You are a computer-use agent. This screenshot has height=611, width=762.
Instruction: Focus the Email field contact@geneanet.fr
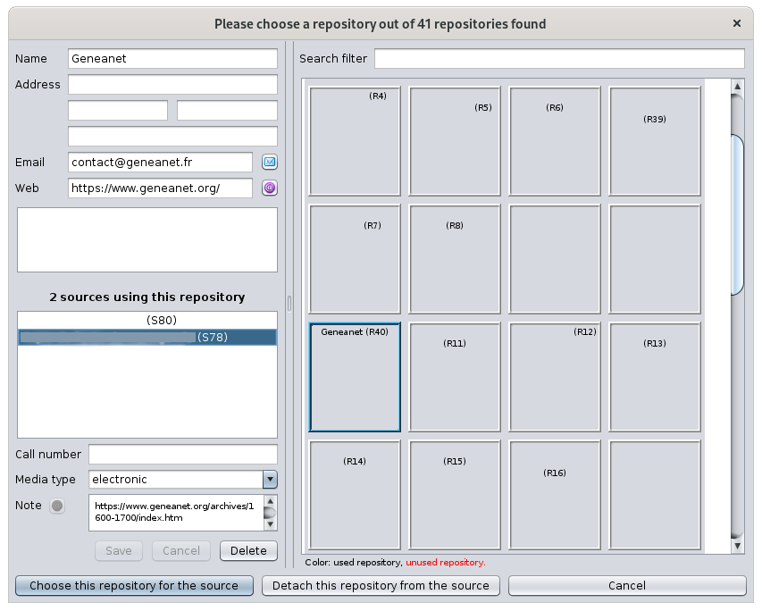[x=160, y=162]
